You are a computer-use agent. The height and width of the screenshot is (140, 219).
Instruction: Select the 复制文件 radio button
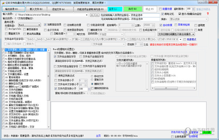pyautogui.click(x=92, y=79)
